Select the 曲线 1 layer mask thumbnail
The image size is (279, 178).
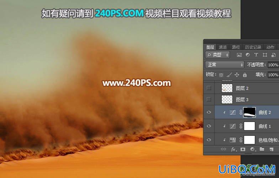(249, 126)
